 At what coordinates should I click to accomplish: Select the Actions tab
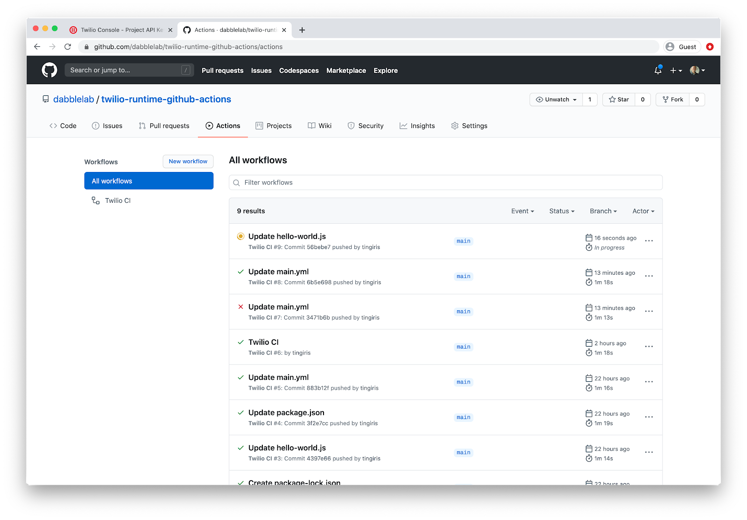pyautogui.click(x=223, y=126)
